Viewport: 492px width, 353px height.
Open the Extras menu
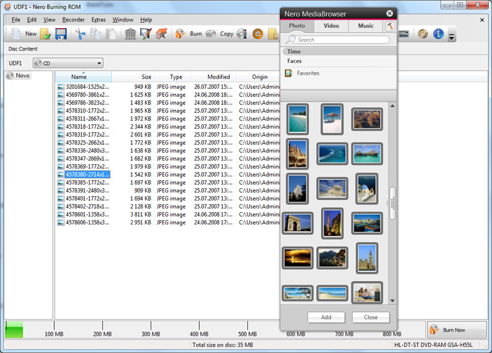[x=98, y=20]
